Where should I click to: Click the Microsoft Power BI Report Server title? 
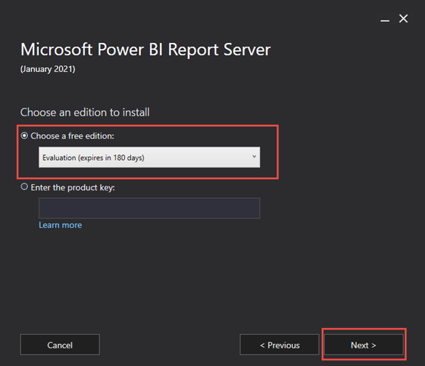pos(145,50)
